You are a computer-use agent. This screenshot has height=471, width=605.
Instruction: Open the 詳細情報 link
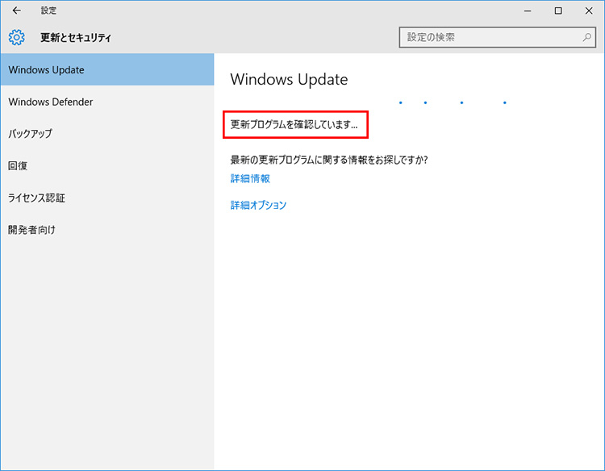[250, 178]
